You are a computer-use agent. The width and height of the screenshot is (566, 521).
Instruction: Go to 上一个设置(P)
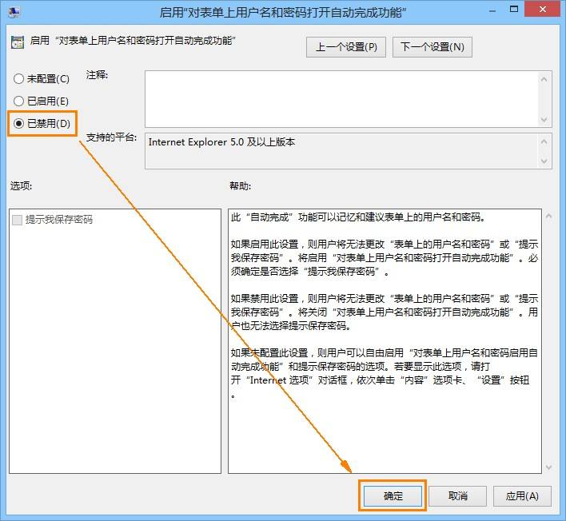[x=346, y=47]
